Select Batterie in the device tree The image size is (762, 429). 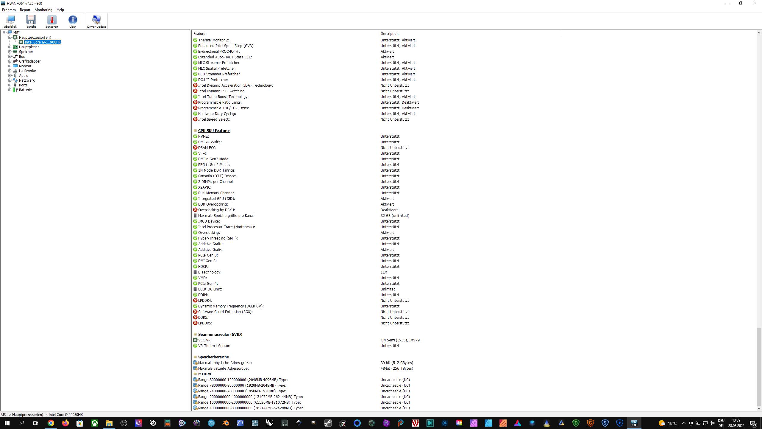point(25,90)
